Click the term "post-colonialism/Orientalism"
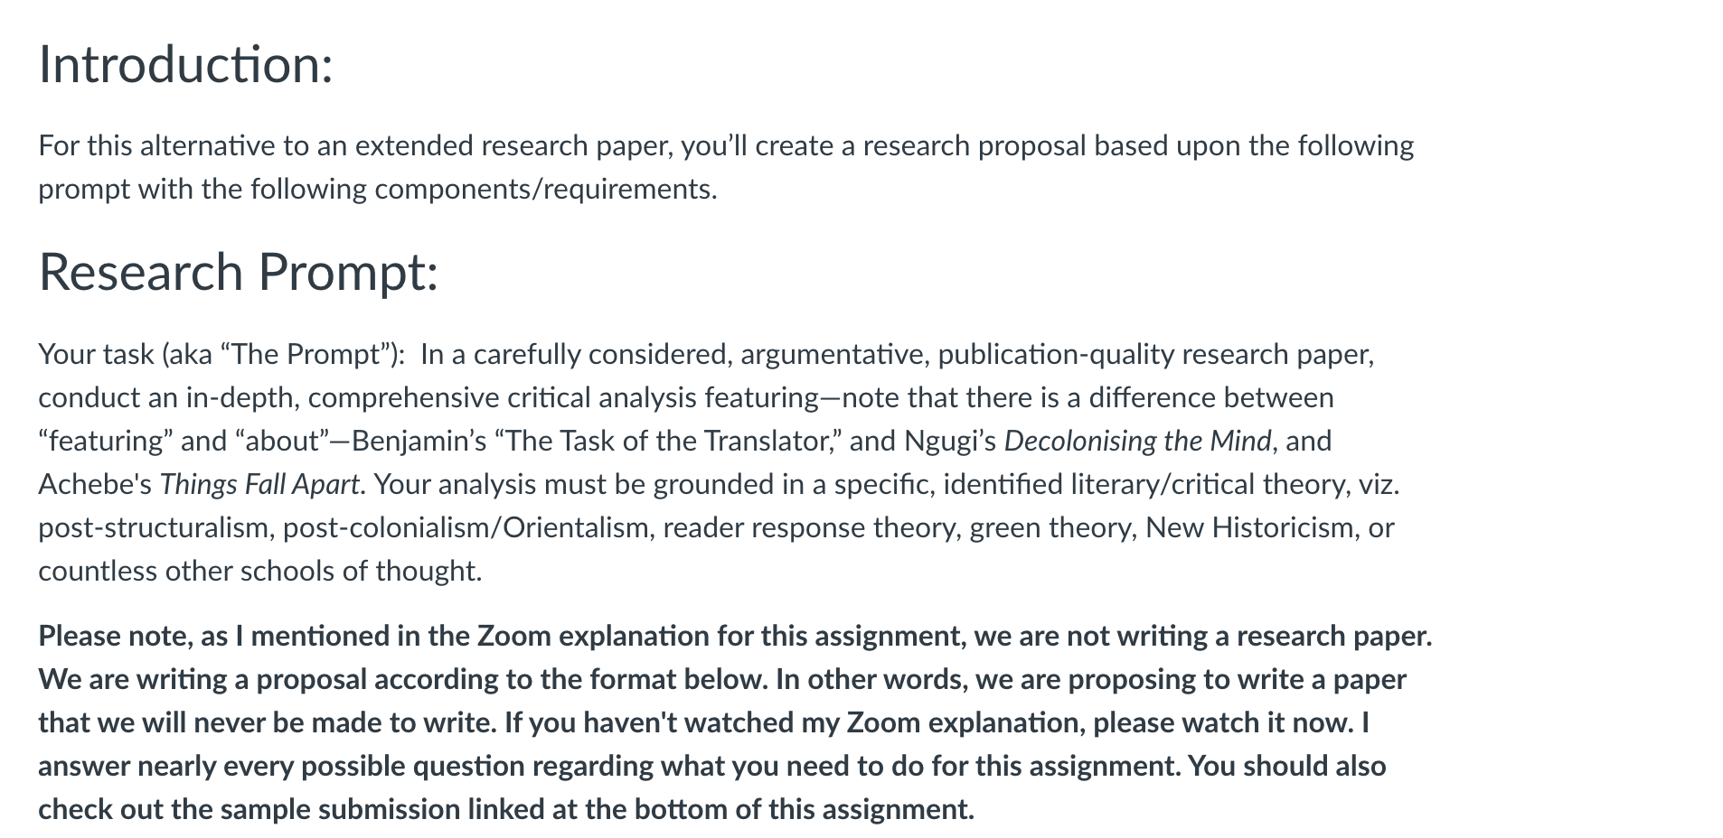 click(466, 527)
